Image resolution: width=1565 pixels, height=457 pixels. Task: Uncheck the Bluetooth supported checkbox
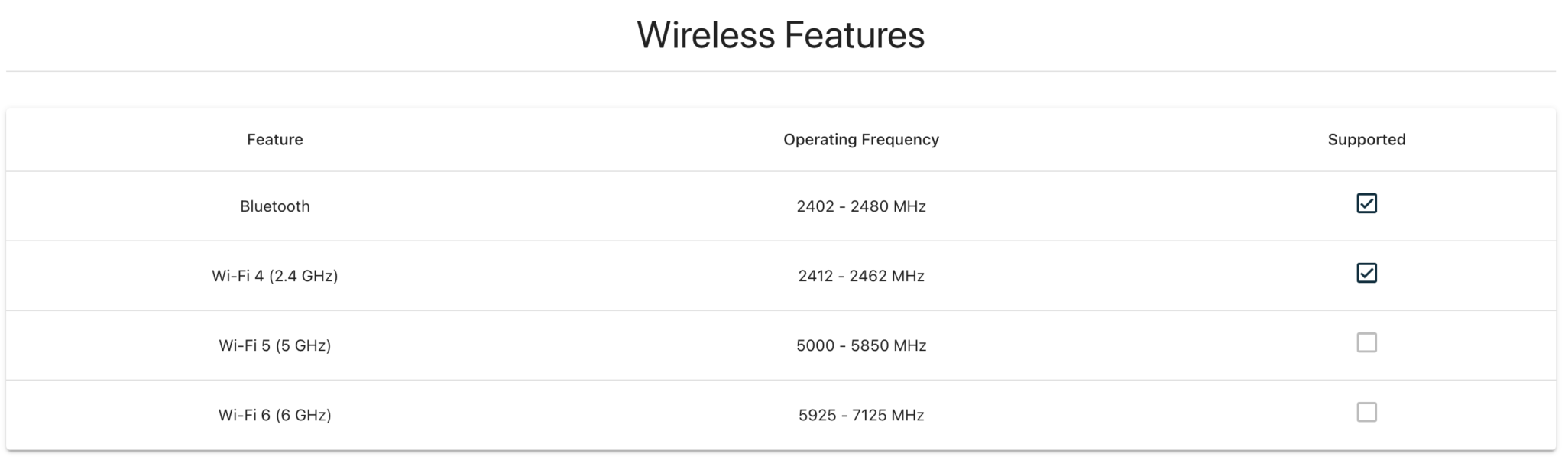click(1366, 203)
